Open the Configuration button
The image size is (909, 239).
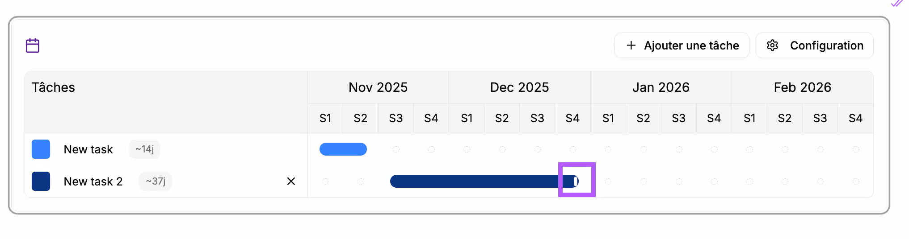(x=814, y=45)
